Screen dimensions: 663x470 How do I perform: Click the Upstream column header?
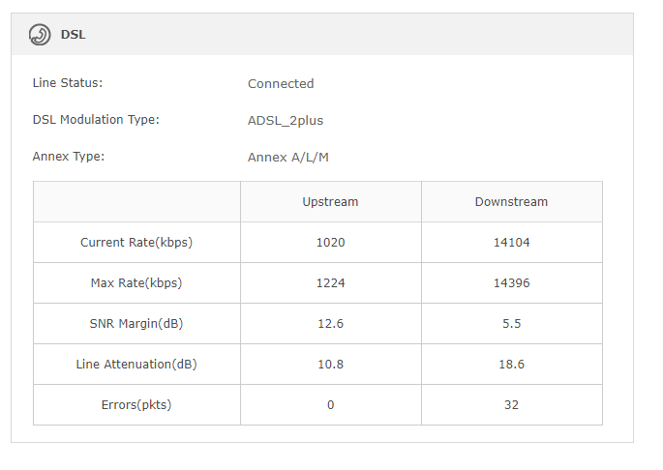pos(330,202)
